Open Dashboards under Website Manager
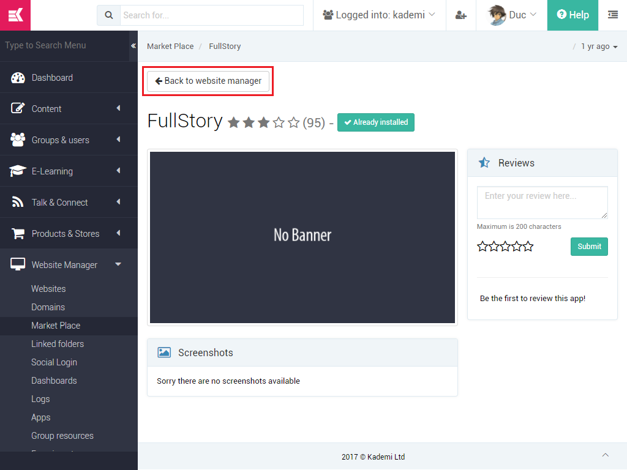Screen dimensions: 627x470 (54, 381)
